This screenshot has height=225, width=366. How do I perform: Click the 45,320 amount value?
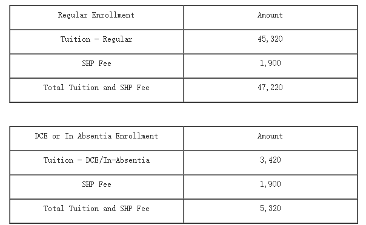(x=270, y=39)
